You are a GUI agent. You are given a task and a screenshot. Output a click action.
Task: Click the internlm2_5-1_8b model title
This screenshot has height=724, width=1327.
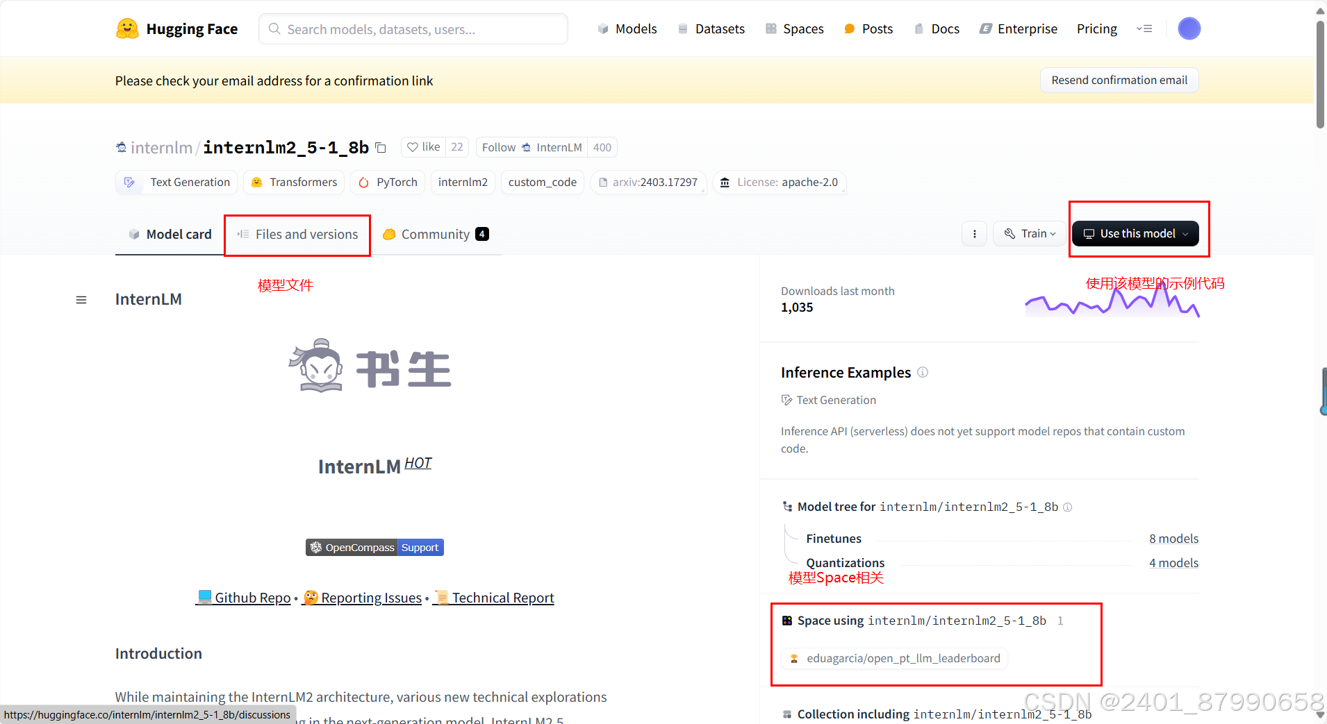(286, 147)
